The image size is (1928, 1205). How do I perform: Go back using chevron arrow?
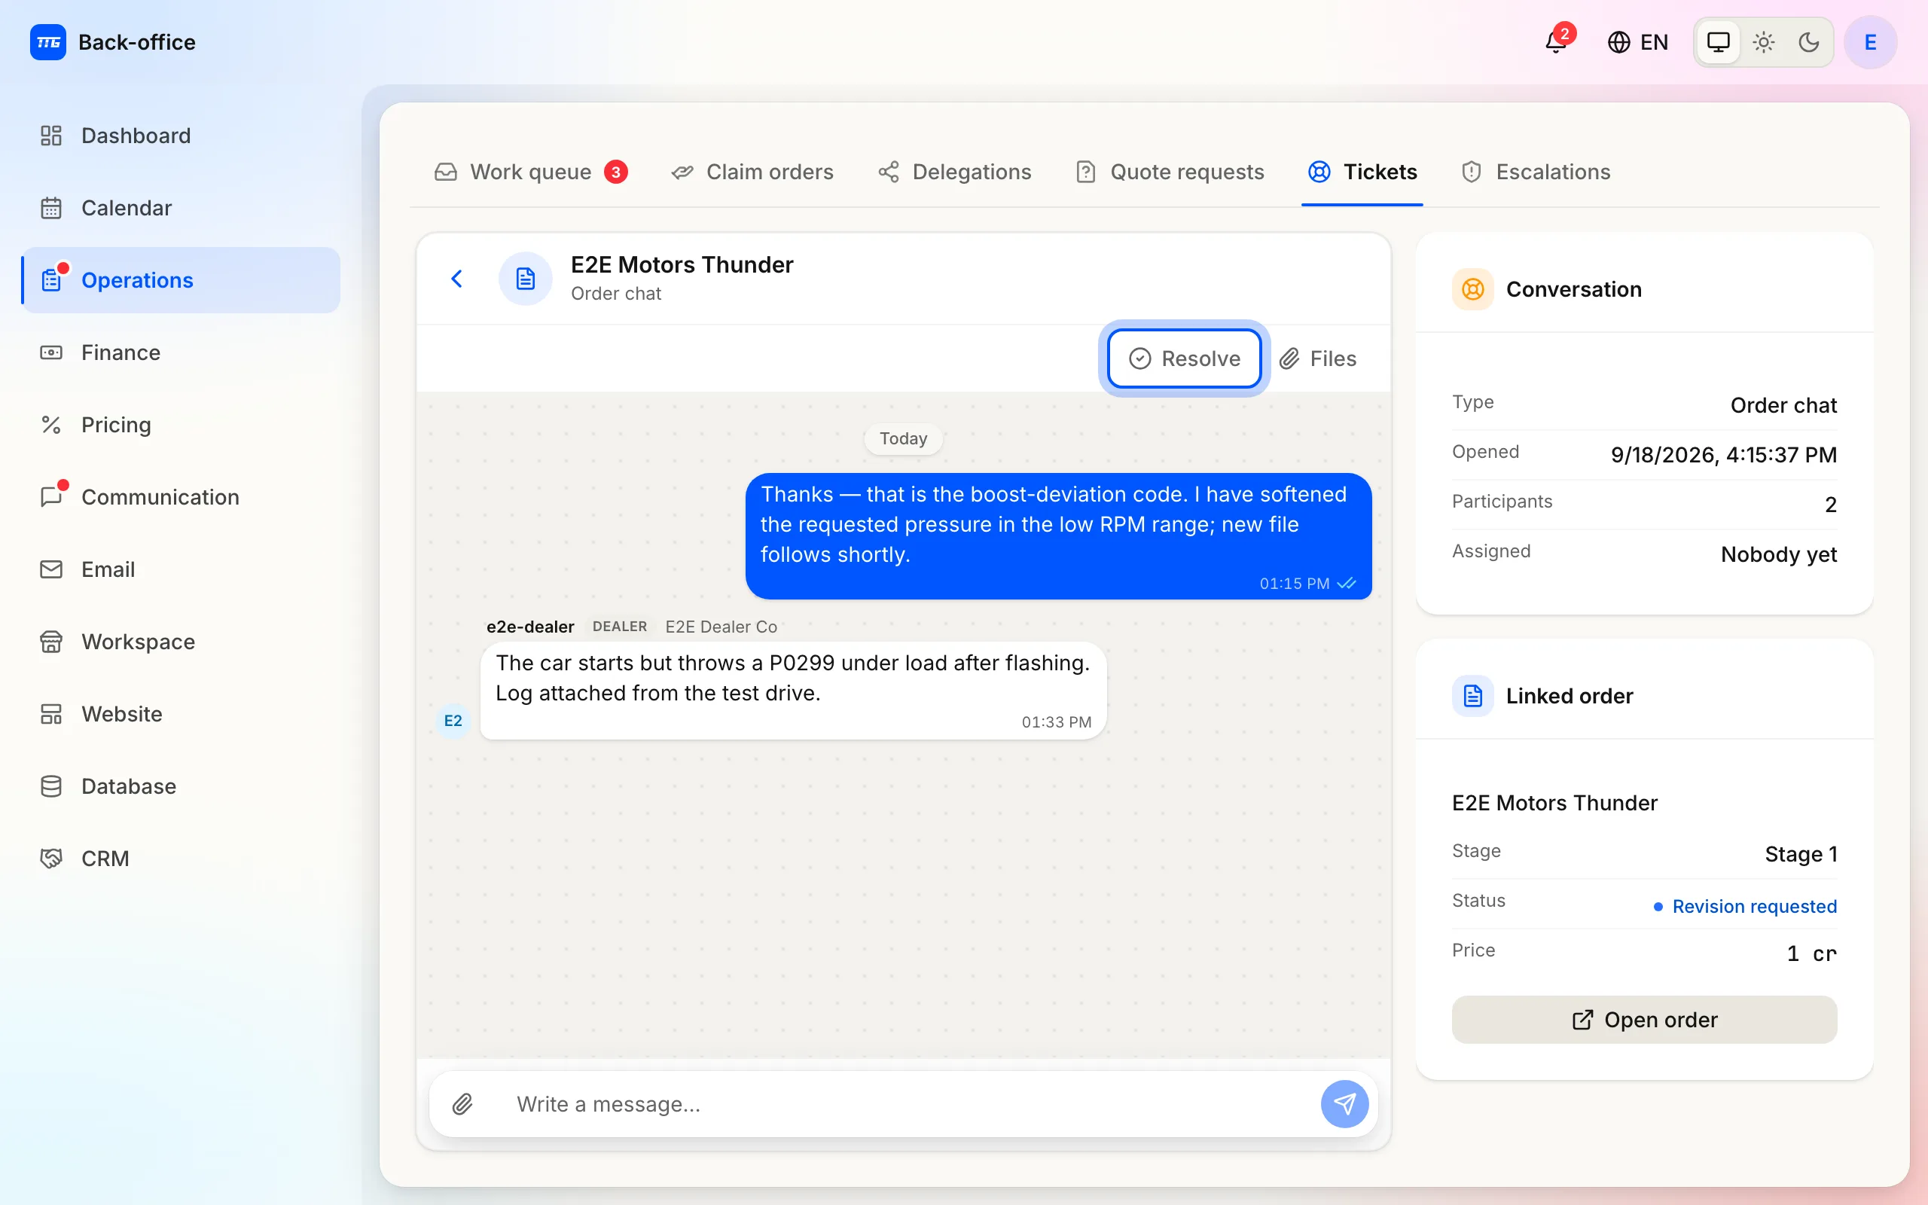tap(456, 279)
